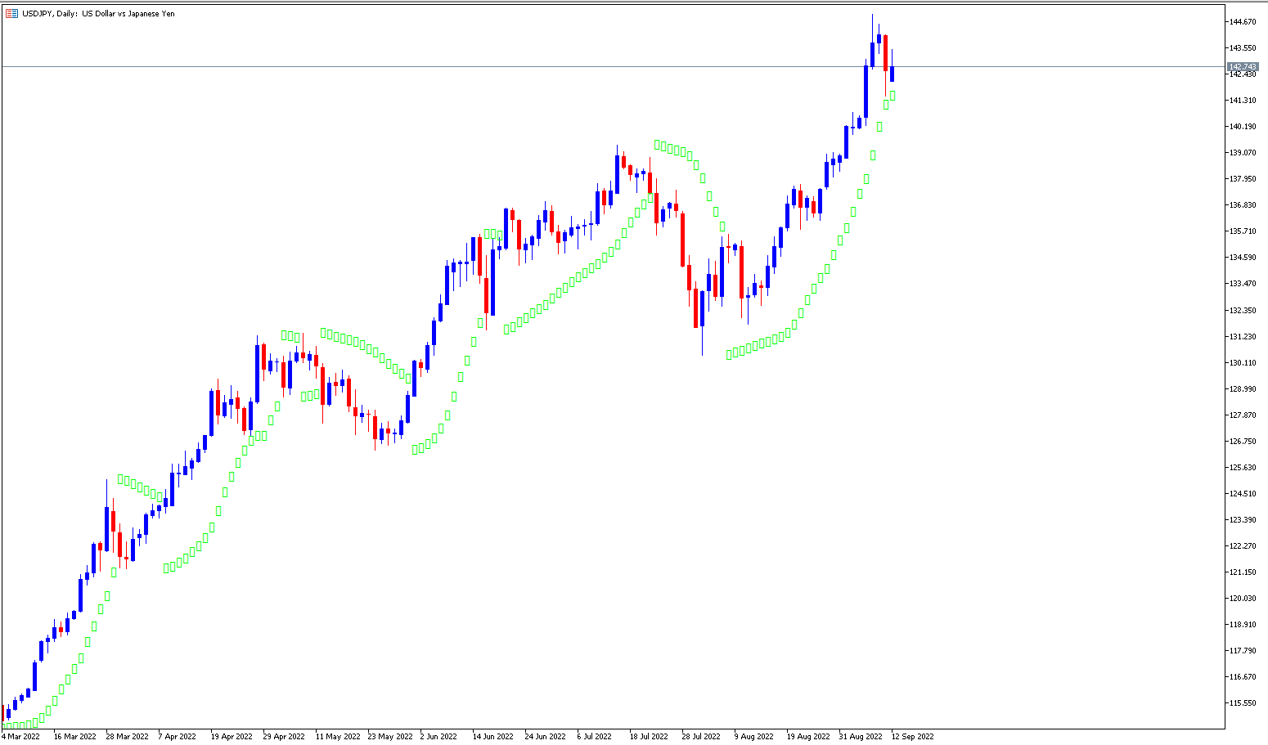Click the 134.590 price axis label

pyautogui.click(x=1243, y=257)
